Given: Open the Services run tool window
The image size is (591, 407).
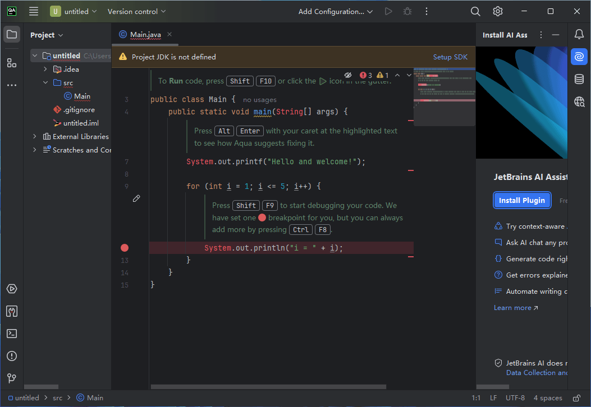Looking at the screenshot, I should pyautogui.click(x=12, y=289).
